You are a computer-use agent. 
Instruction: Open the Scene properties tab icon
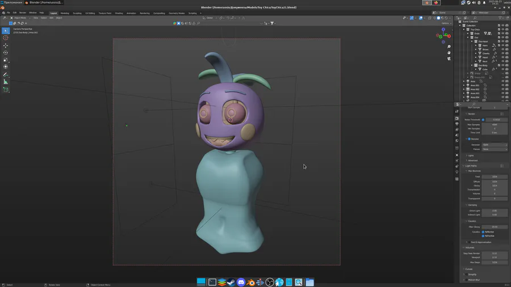tap(457, 135)
